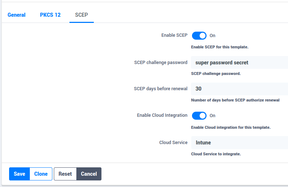The width and height of the screenshot is (288, 187).
Task: Disable the Cloud Integration toggle switch
Action: 199,116
